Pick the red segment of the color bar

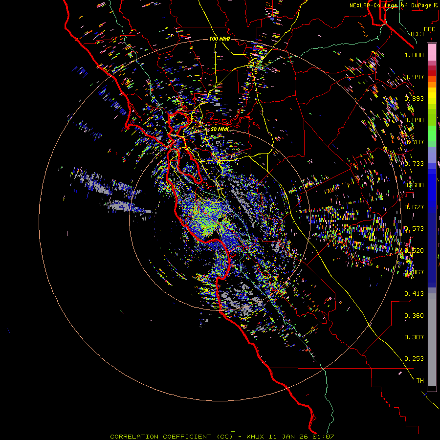[x=432, y=73]
